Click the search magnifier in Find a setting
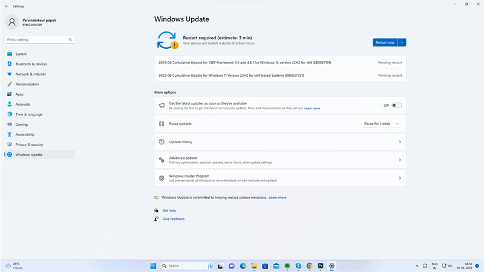 pos(70,40)
